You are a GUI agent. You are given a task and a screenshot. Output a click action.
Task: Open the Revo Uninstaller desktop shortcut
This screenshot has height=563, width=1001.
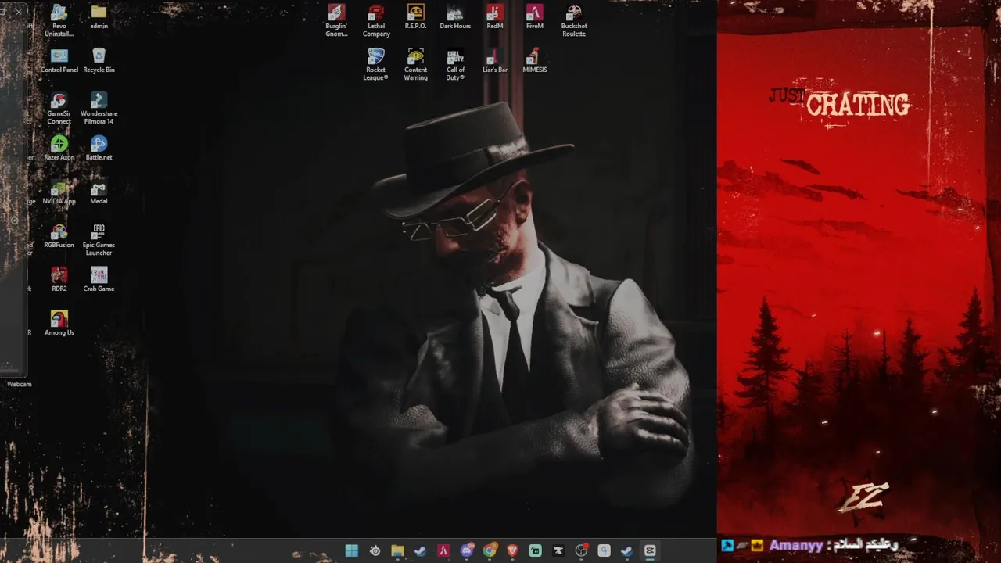point(59,20)
